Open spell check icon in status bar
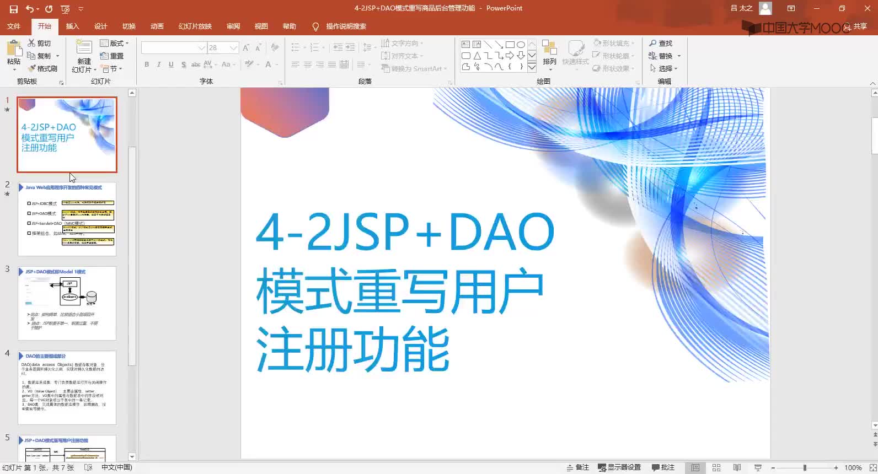Viewport: 878px width, 474px height. pyautogui.click(x=88, y=467)
